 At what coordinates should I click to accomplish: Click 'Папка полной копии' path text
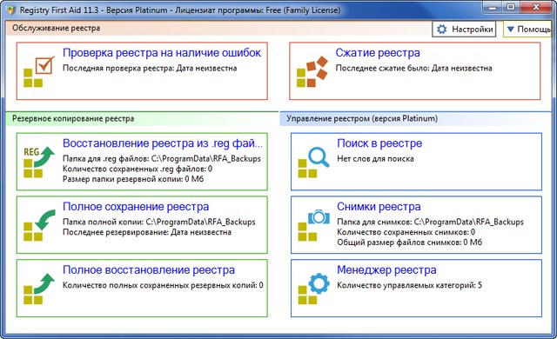point(158,222)
